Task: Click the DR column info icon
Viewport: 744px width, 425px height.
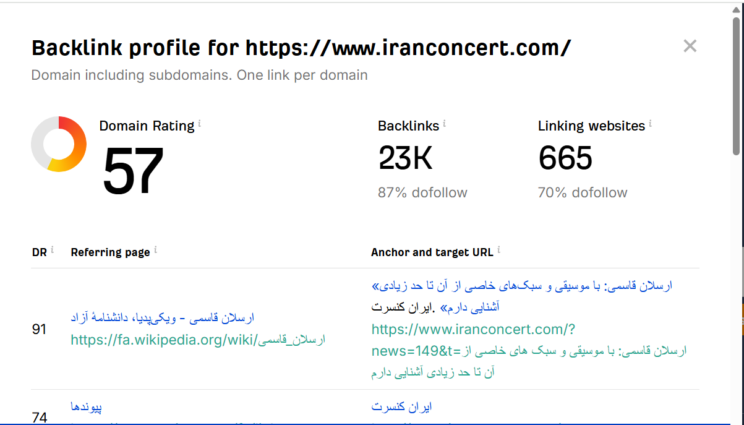Action: [x=52, y=248]
